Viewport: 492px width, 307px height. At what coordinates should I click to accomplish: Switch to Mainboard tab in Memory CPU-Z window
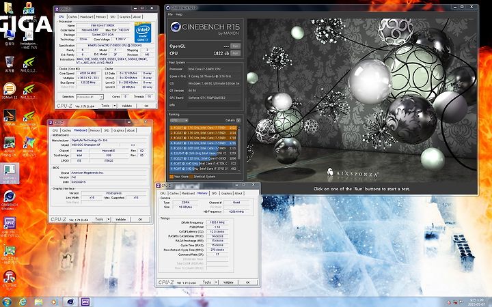pyautogui.click(x=189, y=193)
